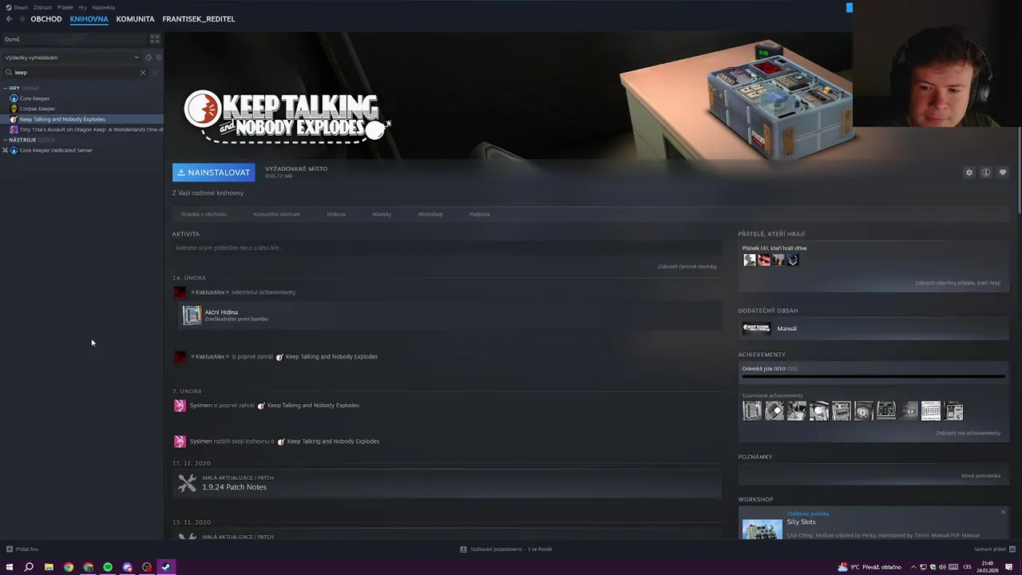
Task: Switch to the OBCHOD tab
Action: coord(46,19)
